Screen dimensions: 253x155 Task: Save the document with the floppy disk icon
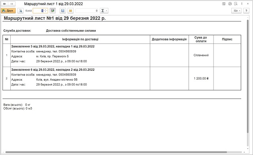coord(63,11)
